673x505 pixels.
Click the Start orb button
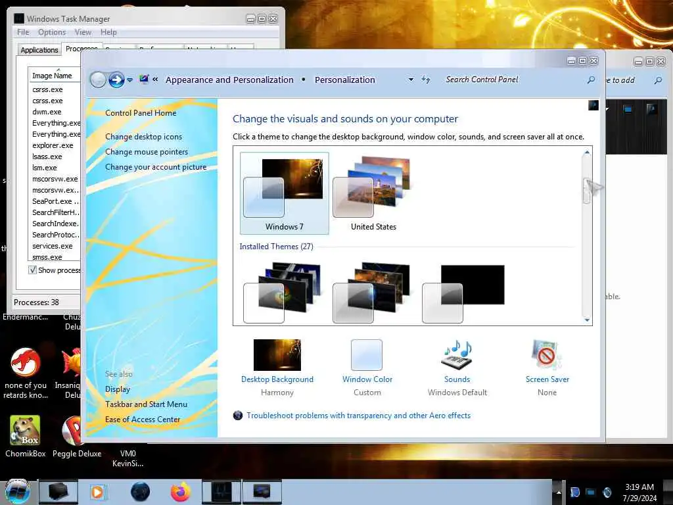click(x=17, y=492)
